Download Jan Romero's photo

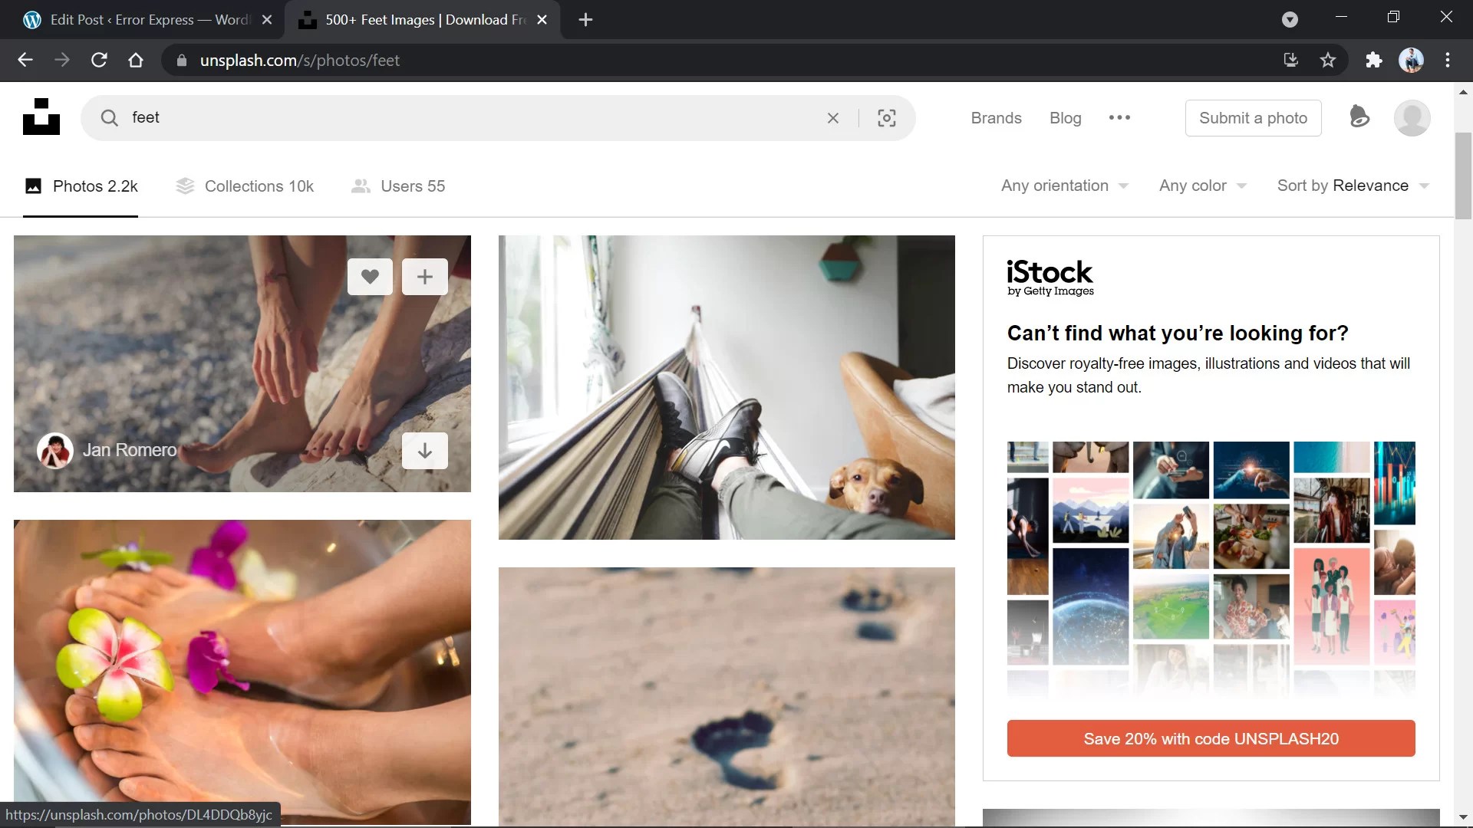coord(424,451)
